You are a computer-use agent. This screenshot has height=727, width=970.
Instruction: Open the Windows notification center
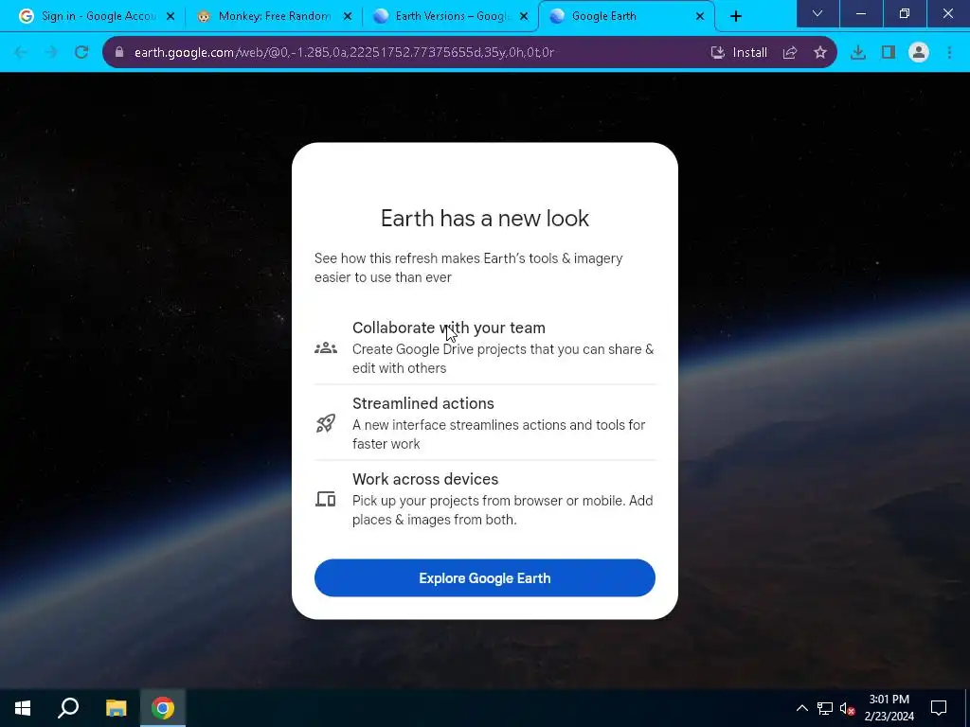point(939,708)
